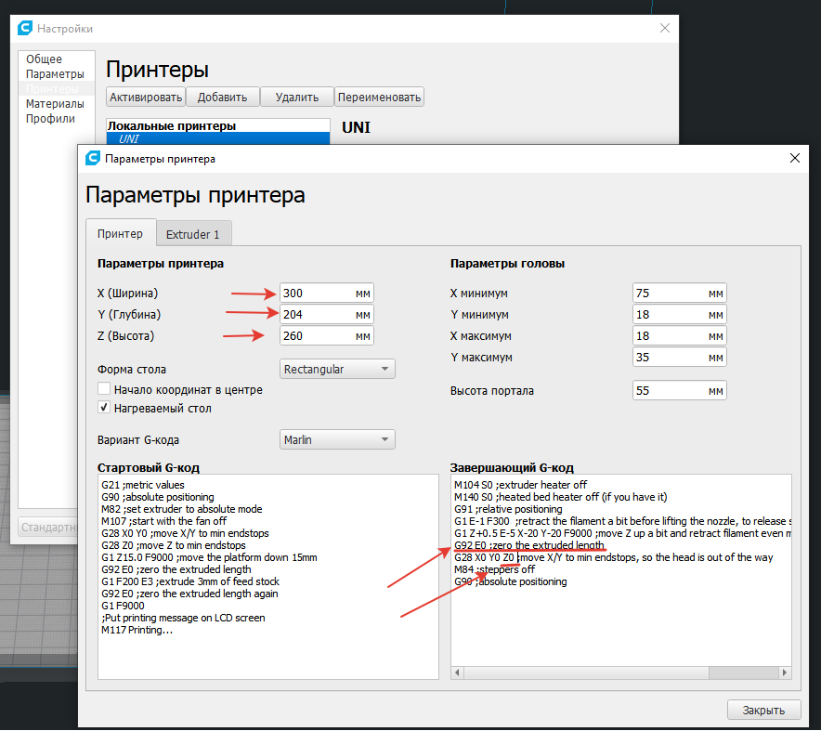
Task: Click the Y максимум field with 35
Action: click(679, 357)
